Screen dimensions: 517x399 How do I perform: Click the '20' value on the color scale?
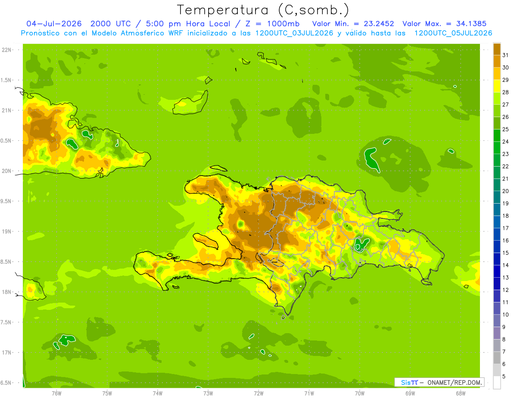(x=506, y=191)
